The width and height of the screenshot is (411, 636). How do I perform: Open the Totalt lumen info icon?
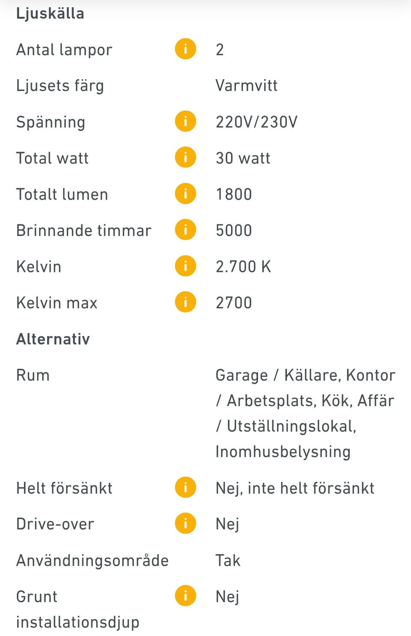pos(185,194)
